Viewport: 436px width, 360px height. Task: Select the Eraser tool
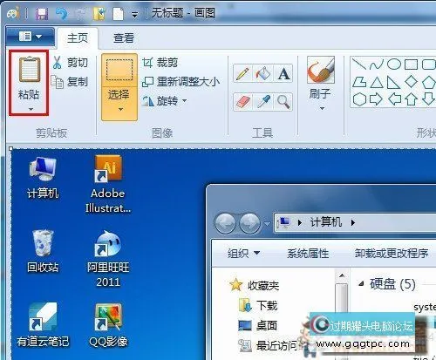click(x=242, y=101)
